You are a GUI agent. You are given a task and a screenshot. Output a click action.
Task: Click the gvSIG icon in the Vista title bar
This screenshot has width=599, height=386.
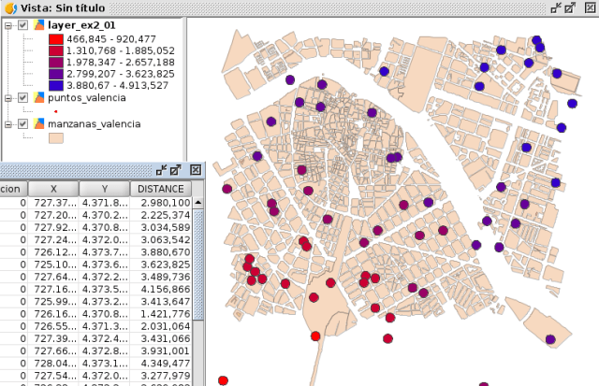(x=8, y=7)
